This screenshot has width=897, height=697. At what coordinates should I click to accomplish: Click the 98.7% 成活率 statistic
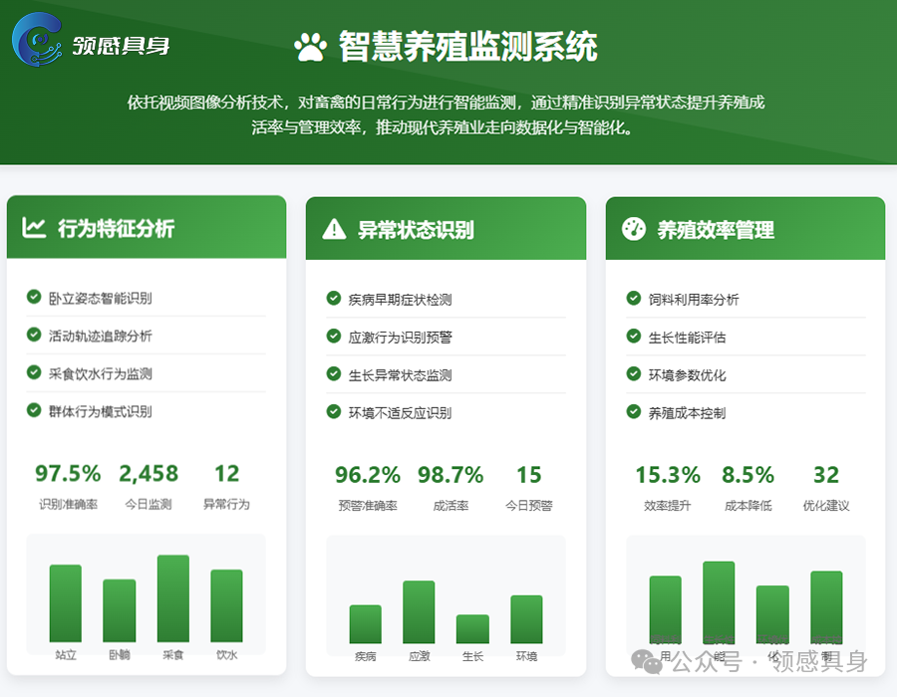450,488
